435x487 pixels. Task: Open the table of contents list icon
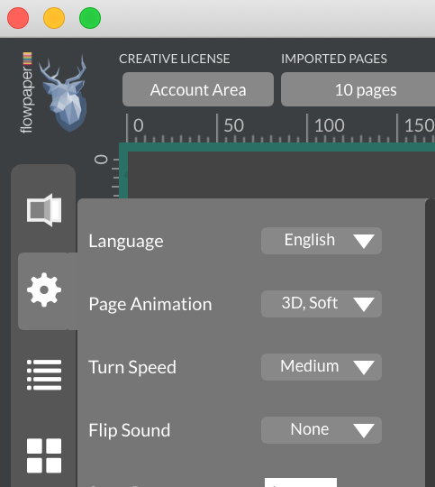point(44,374)
